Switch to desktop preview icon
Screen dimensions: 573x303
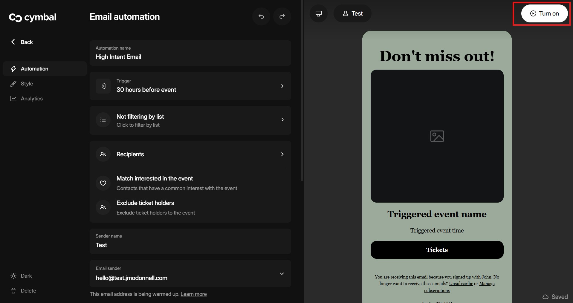318,13
